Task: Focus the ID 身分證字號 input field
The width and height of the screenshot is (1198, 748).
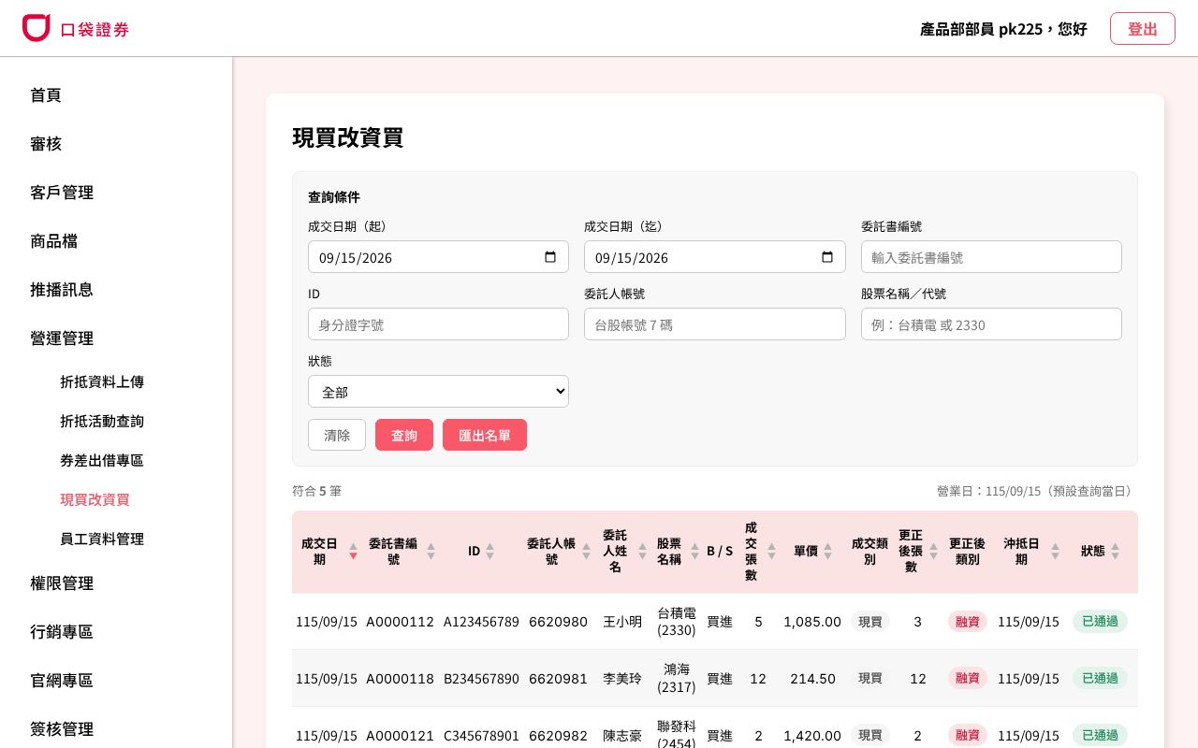Action: pyautogui.click(x=438, y=324)
